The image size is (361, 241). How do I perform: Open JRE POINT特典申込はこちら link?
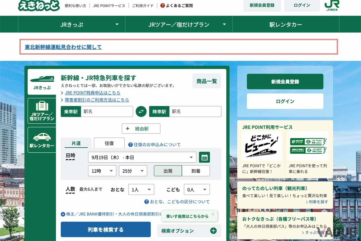92,93
